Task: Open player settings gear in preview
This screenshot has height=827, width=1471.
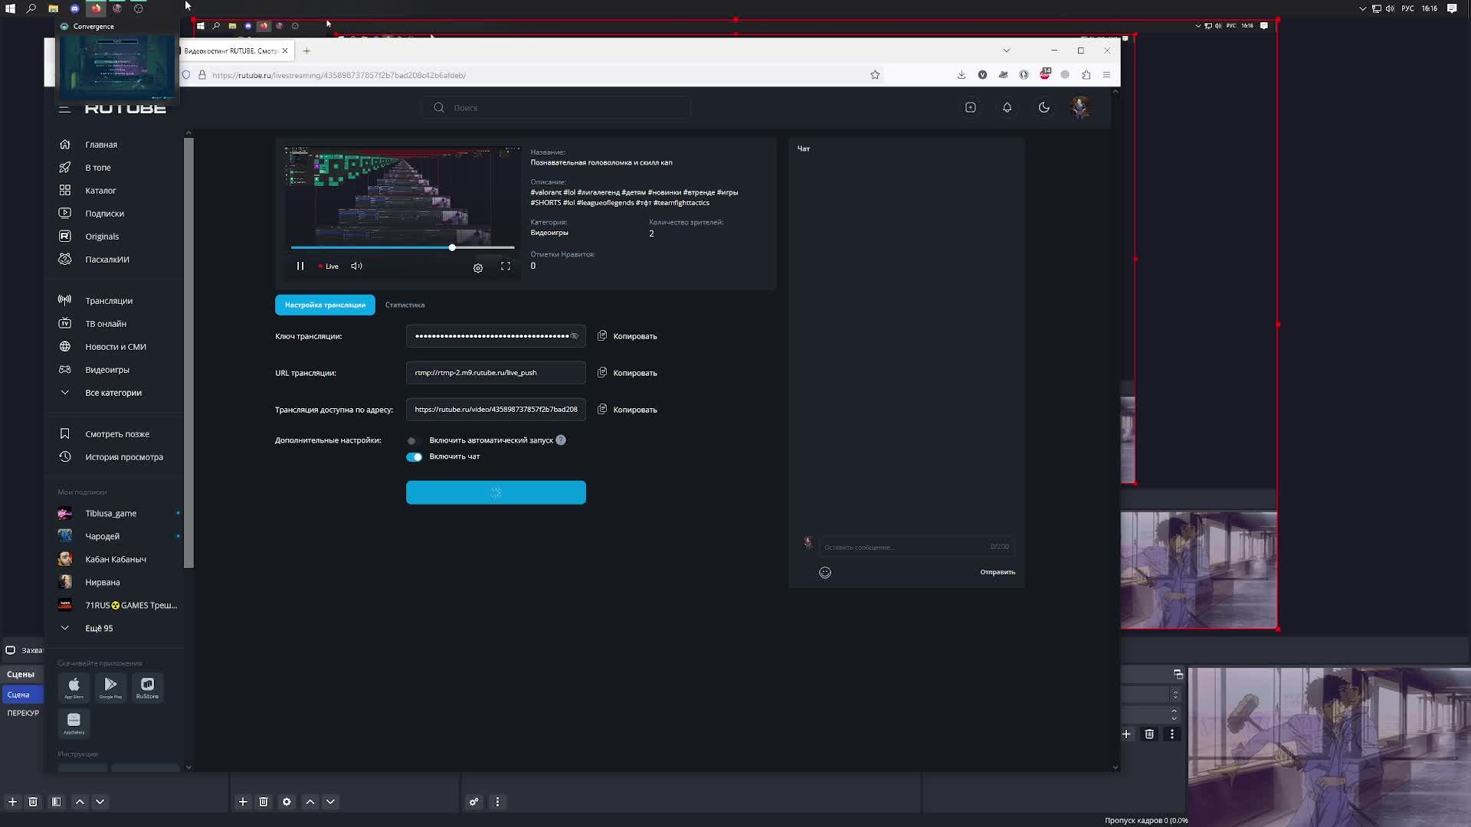Action: click(x=478, y=268)
